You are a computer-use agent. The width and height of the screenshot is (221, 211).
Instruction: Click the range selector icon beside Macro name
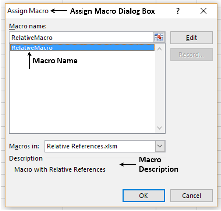(159, 37)
